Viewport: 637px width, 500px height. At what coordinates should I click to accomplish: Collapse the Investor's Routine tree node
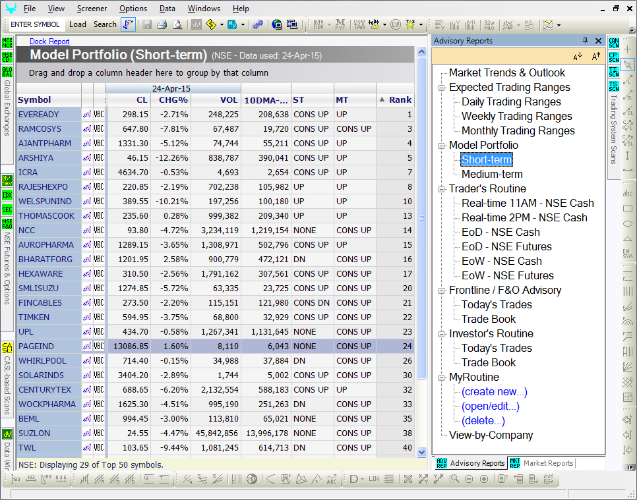coord(442,333)
